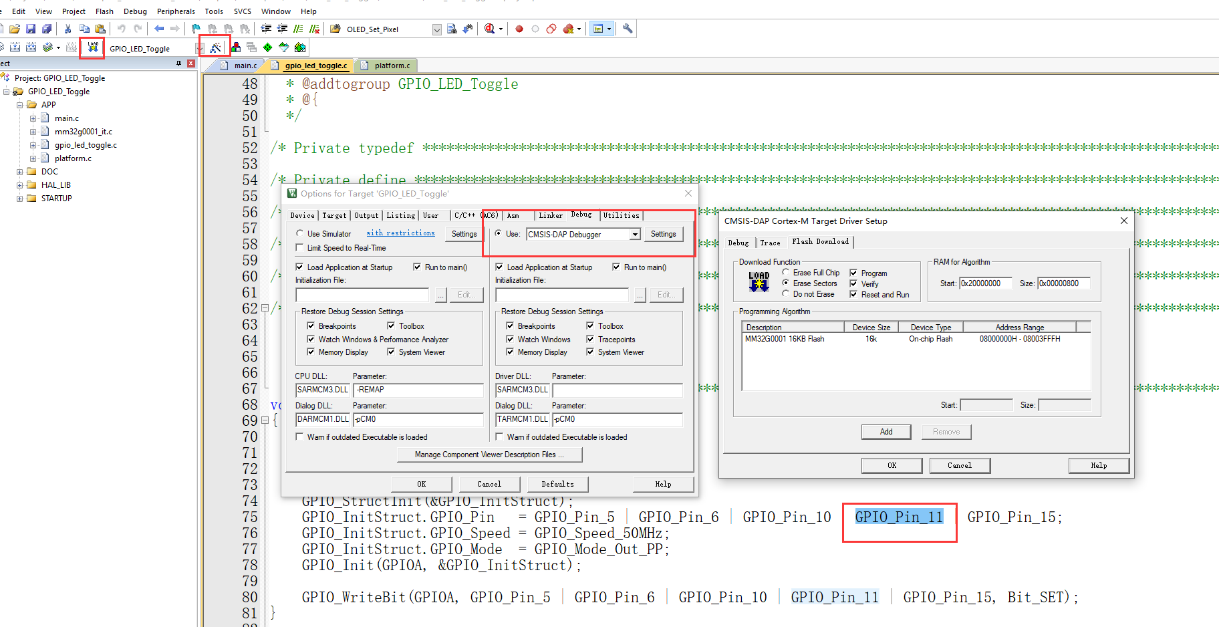Click the Download (LOAD) to flash icon
Image resolution: width=1219 pixels, height=627 pixels.
(x=92, y=47)
